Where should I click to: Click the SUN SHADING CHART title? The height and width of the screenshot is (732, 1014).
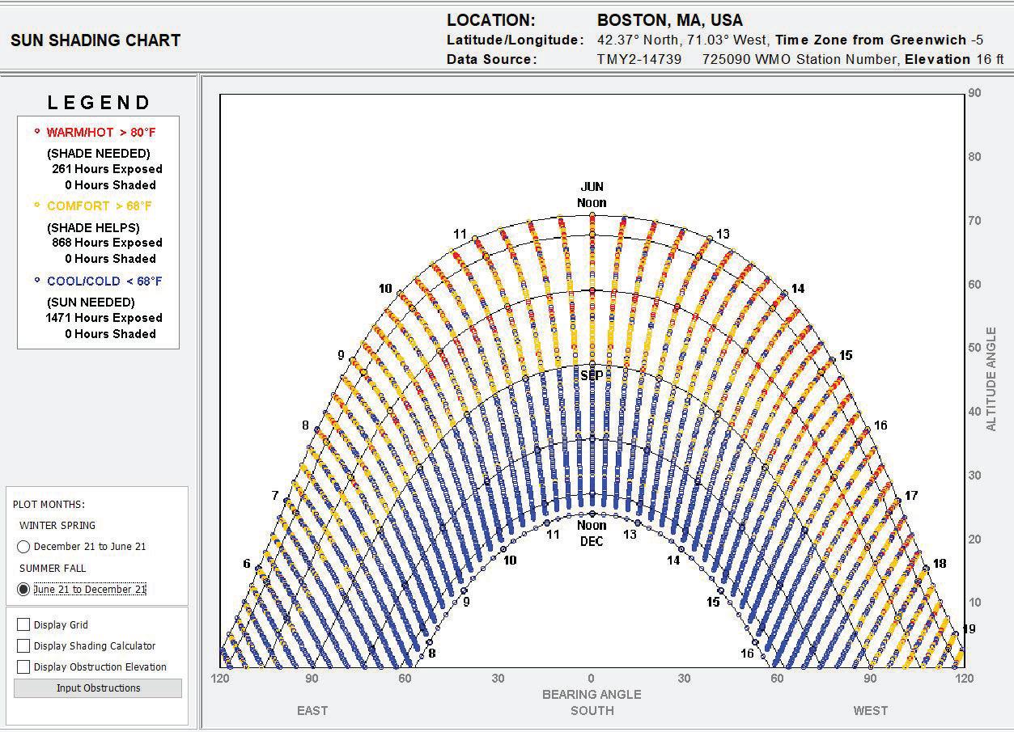tap(95, 40)
